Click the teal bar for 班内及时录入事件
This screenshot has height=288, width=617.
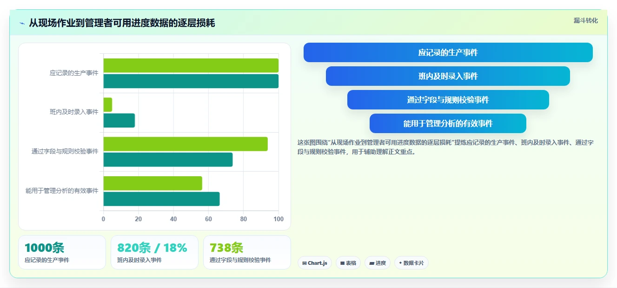pos(119,121)
